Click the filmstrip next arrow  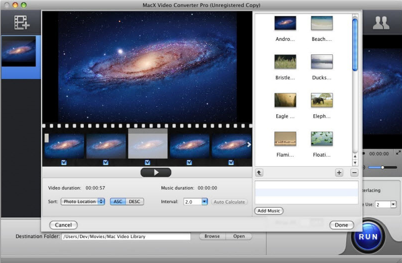pyautogui.click(x=249, y=145)
